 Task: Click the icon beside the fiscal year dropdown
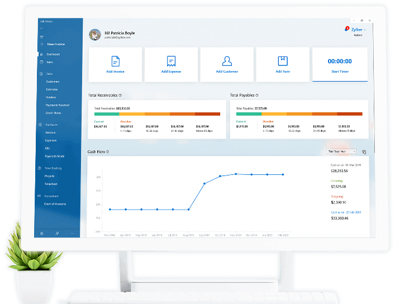(x=364, y=151)
